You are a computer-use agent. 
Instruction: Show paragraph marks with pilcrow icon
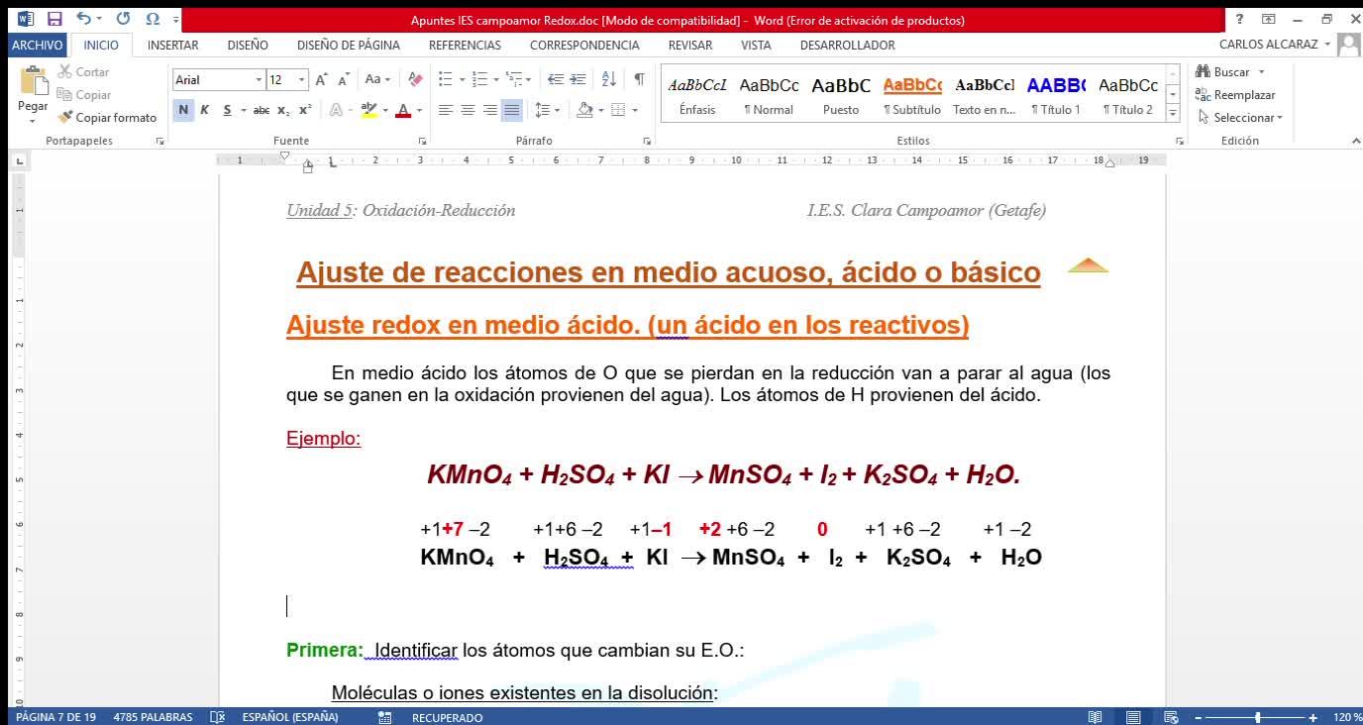639,79
